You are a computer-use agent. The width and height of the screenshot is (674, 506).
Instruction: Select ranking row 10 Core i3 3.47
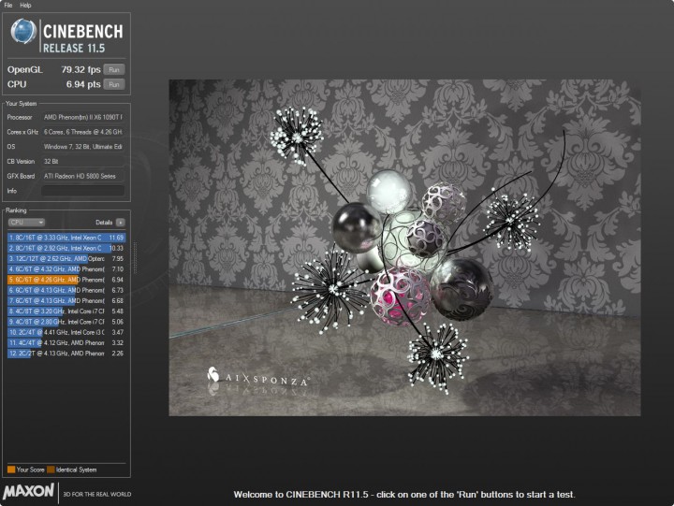(x=66, y=332)
